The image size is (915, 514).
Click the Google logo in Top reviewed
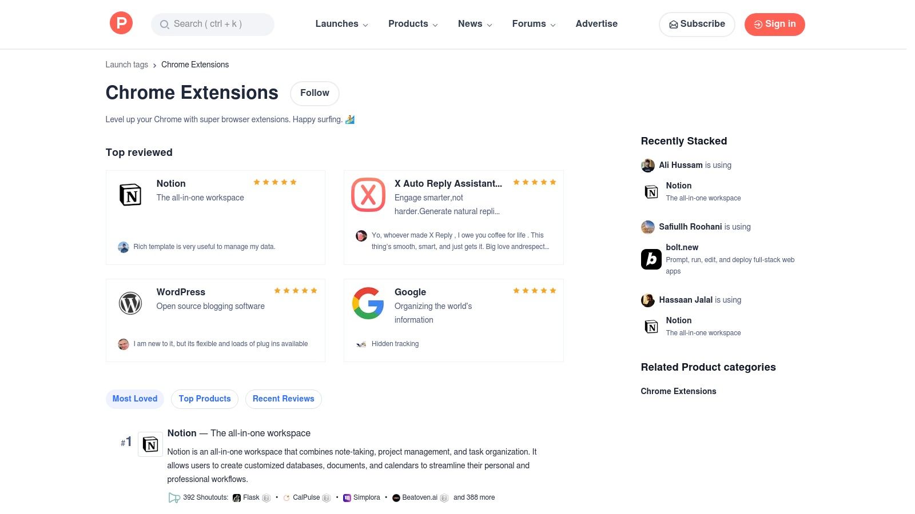click(x=368, y=303)
